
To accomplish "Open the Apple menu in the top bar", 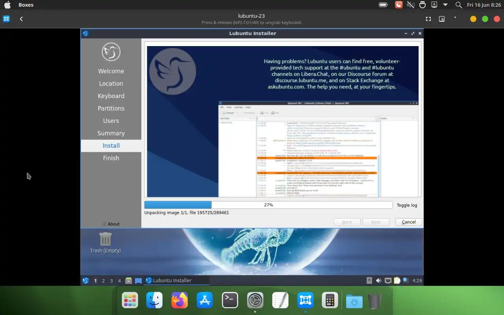I will 7,5.
